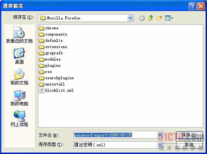Expand the 文件名 filename dropdown arrow
Viewport: 207px width, 154px height.
tap(160, 135)
